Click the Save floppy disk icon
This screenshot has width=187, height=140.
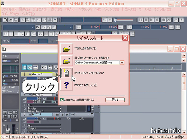coord(16,20)
